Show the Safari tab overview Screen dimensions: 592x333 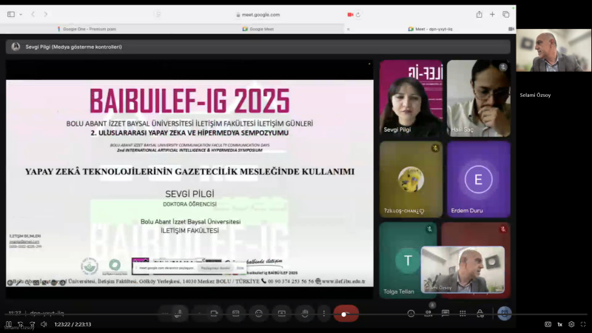point(506,14)
